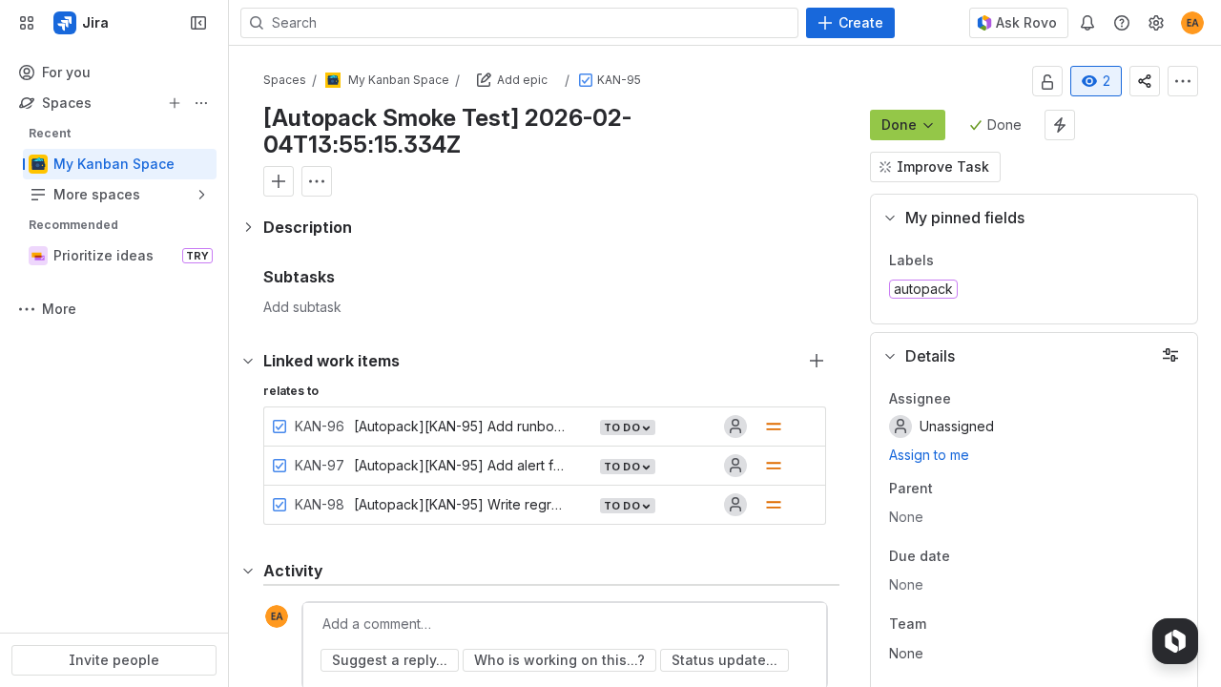Share the work item via share icon

click(1145, 81)
